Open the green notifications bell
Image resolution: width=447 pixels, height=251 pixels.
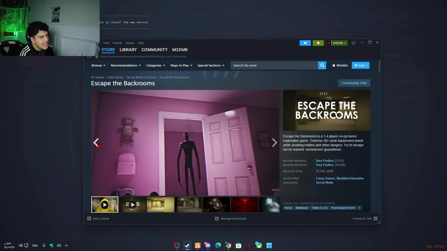(x=318, y=43)
